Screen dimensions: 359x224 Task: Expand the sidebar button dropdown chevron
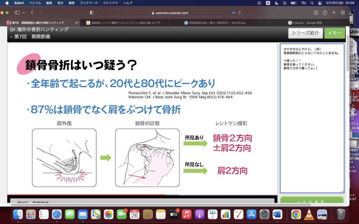pyautogui.click(x=23, y=13)
